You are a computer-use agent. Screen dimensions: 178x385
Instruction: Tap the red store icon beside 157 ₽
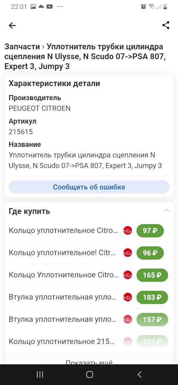pos(128,319)
